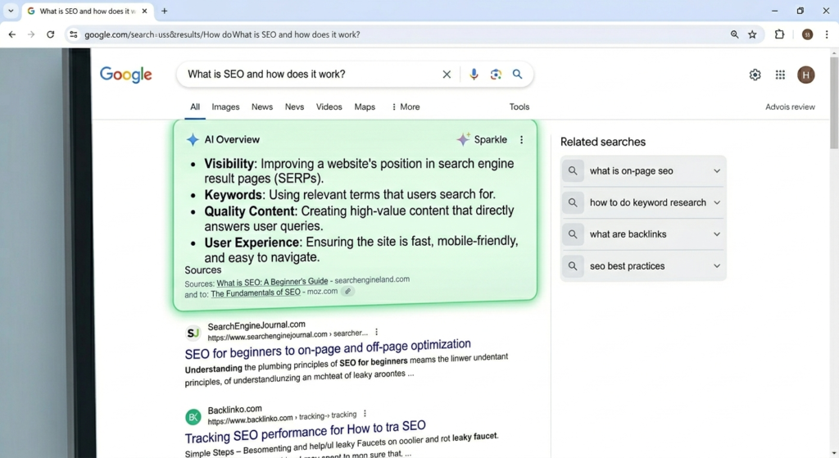Open more options for Backlinko result
839x458 pixels.
click(365, 414)
